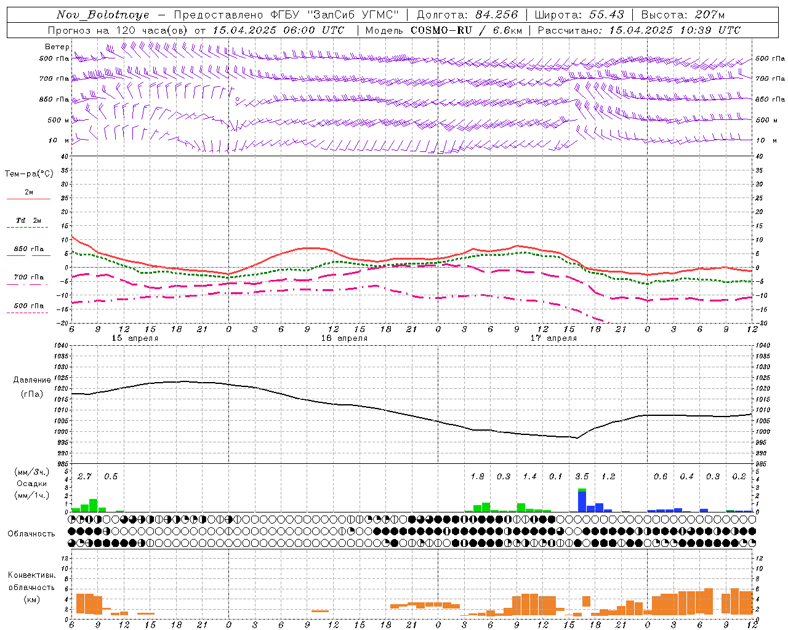Image resolution: width=788 pixels, height=630 pixels.
Task: Click the '700 гПа' temperature legend entry
Action: coord(28,277)
